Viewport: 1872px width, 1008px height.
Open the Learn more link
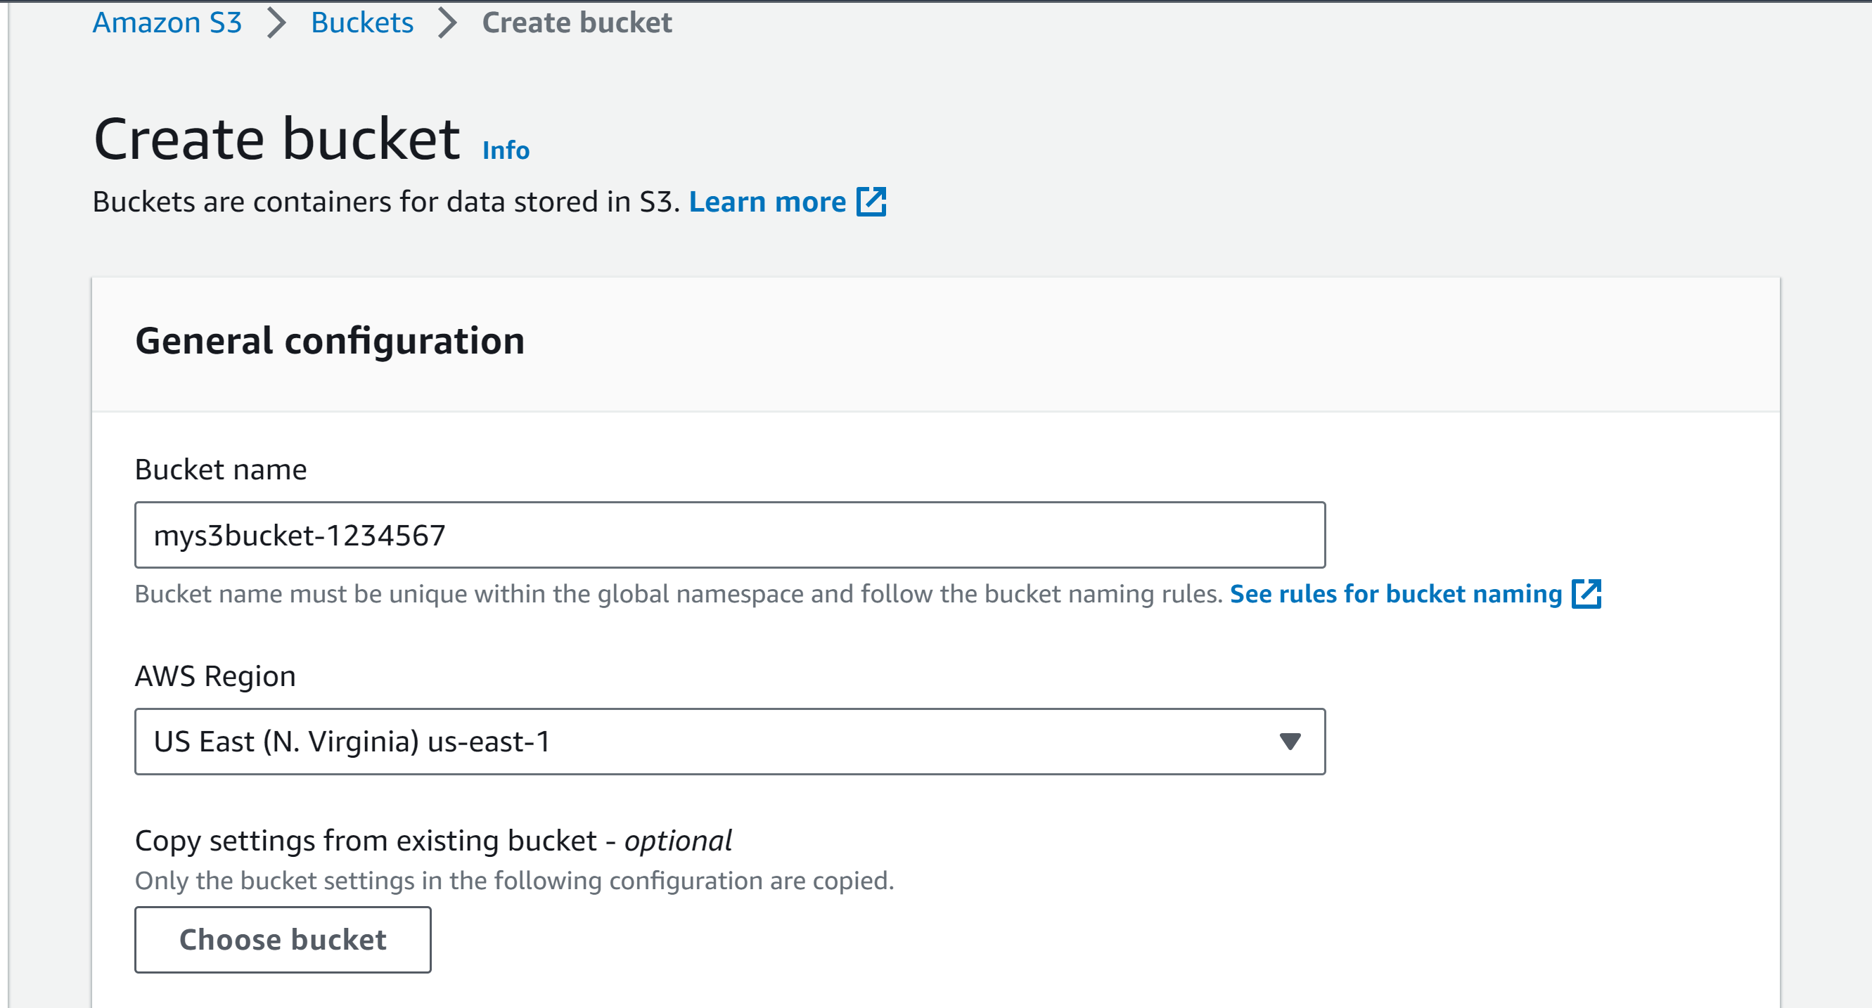coord(767,202)
